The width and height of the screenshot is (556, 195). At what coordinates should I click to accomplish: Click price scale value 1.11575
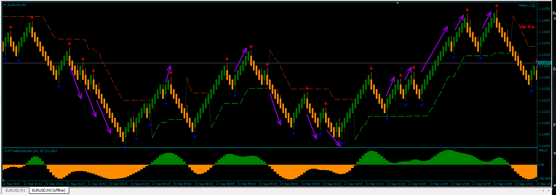click(544, 43)
